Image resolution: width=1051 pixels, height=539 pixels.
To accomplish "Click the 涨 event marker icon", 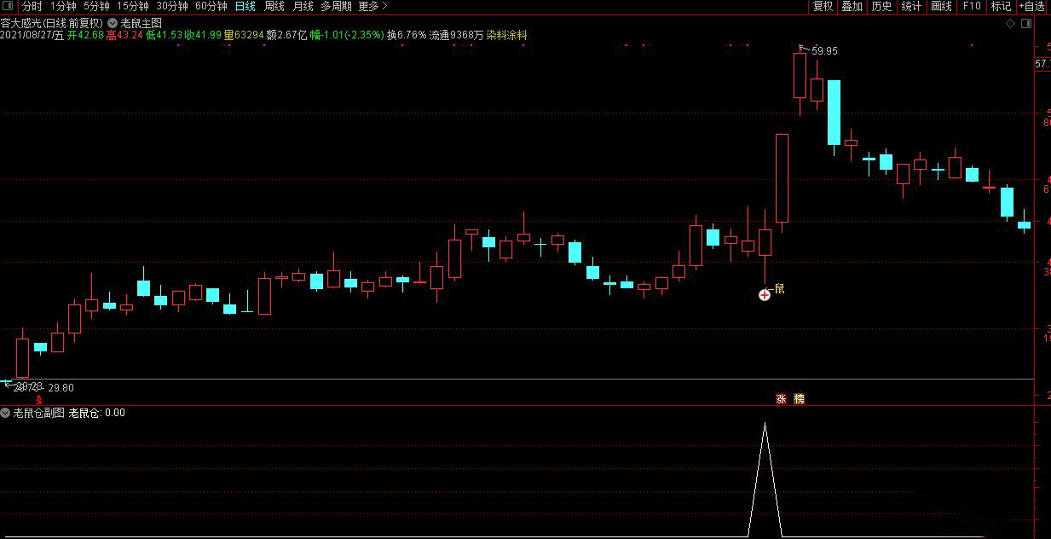I will pos(781,398).
